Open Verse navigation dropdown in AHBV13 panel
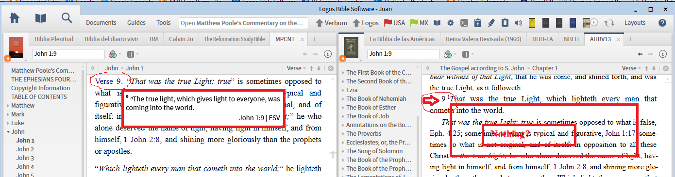Viewport: 675px width, 177px height. (631, 68)
